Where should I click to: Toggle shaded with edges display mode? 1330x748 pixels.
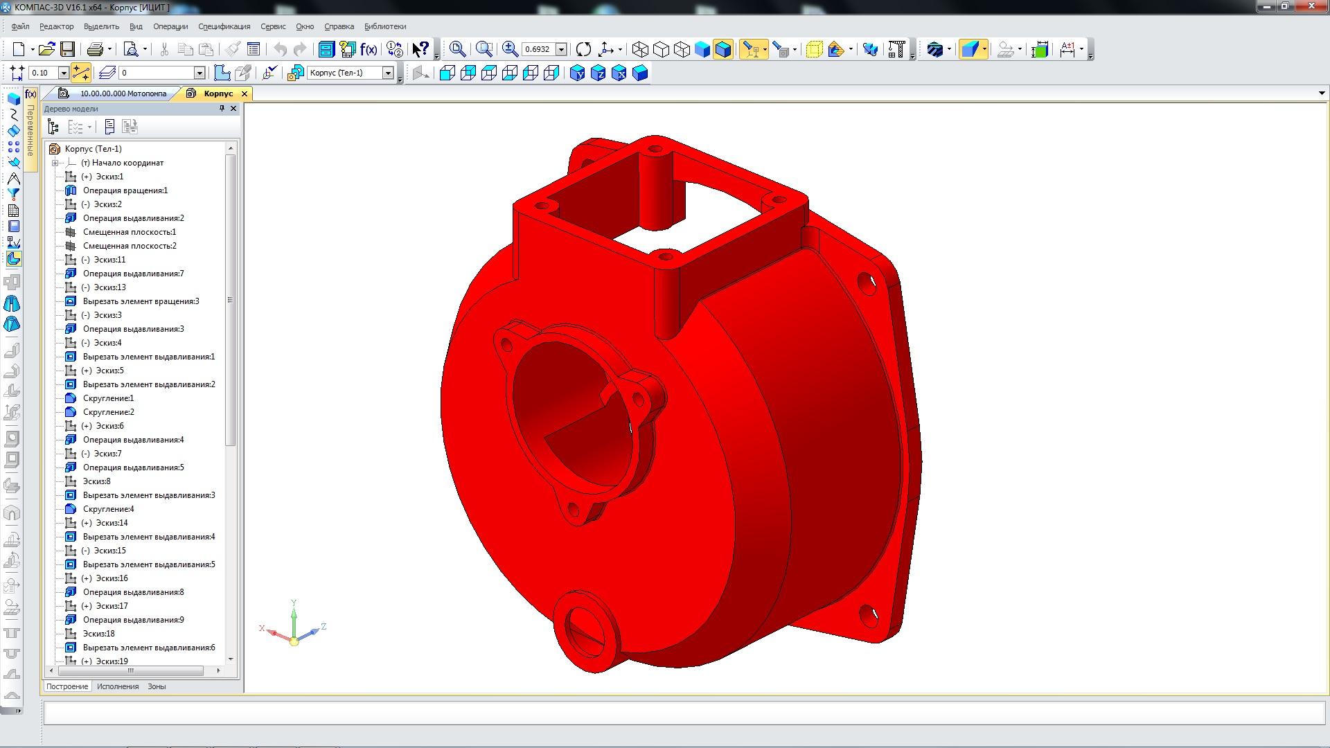coord(722,49)
